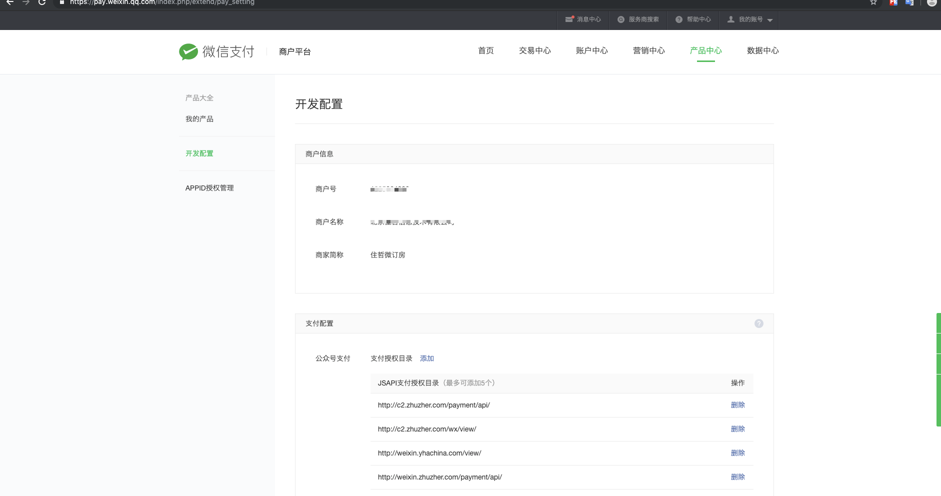Open 消息中心 envelope icon
The image size is (941, 496).
tap(569, 19)
